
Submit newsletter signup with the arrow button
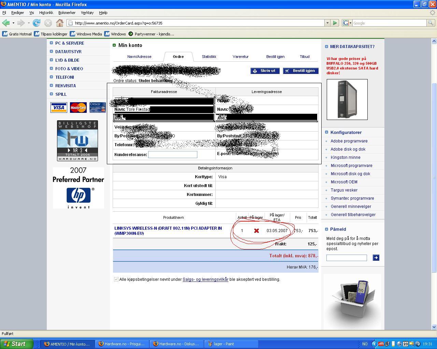click(x=376, y=258)
